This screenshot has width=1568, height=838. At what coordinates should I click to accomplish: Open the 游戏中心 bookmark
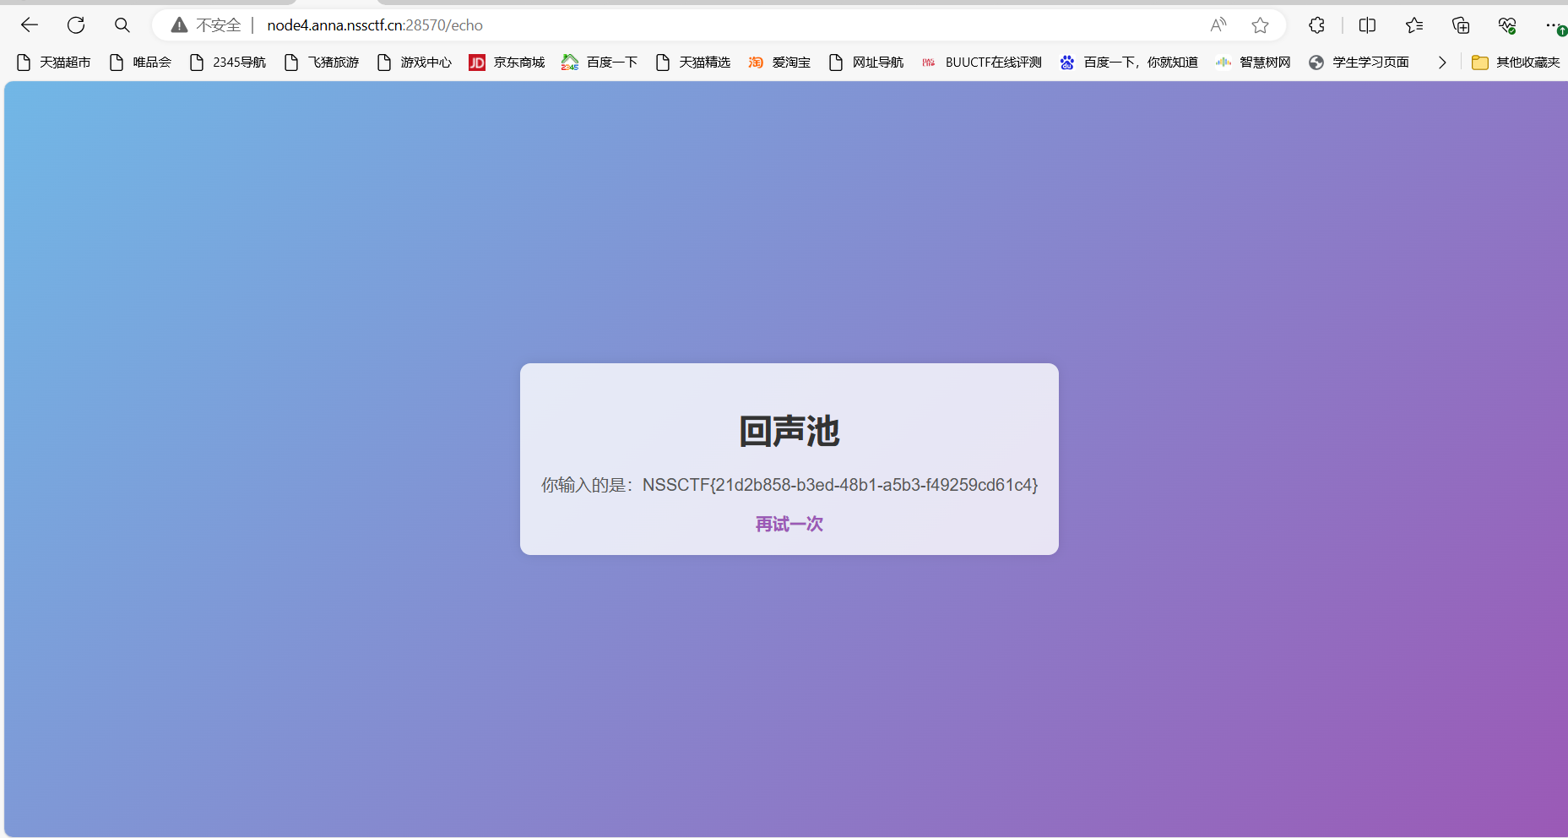click(x=415, y=63)
